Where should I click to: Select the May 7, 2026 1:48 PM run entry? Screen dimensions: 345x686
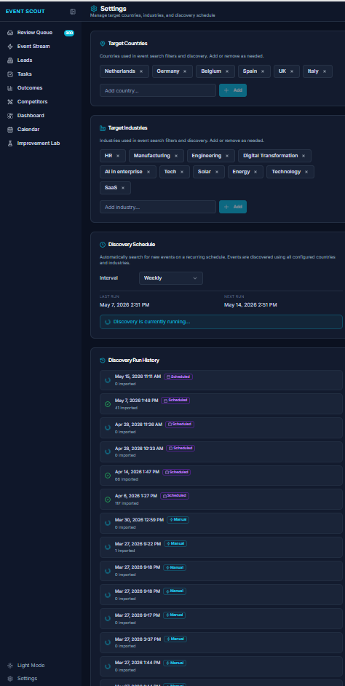coord(221,404)
